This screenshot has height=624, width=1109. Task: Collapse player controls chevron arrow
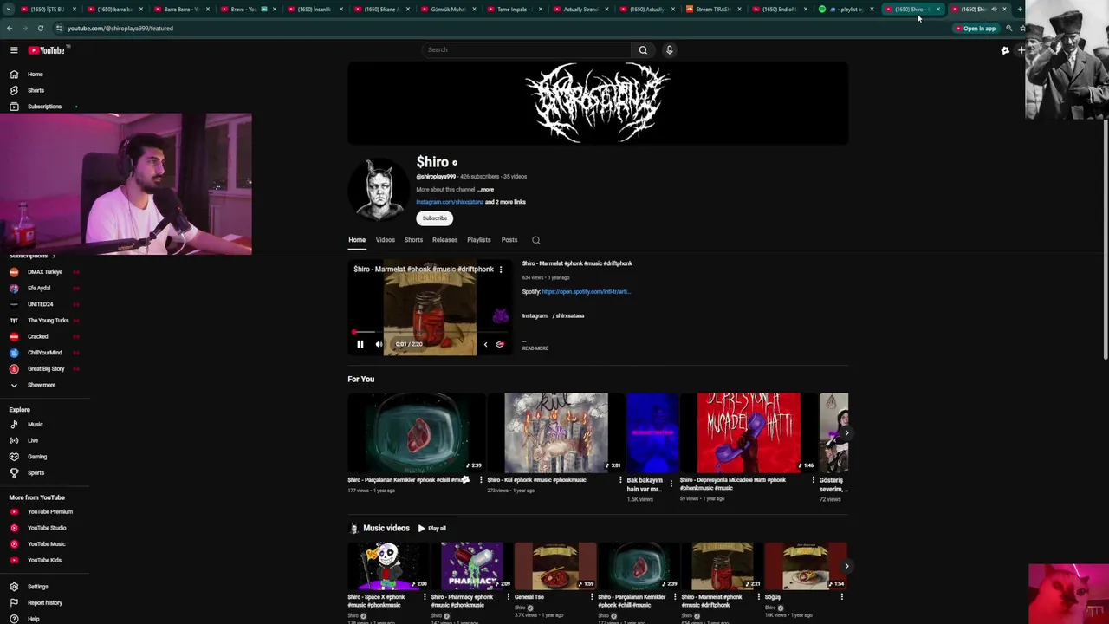coord(485,345)
